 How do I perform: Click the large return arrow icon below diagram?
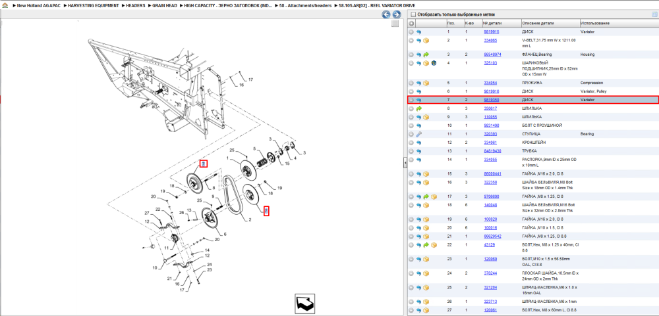pyautogui.click(x=304, y=304)
